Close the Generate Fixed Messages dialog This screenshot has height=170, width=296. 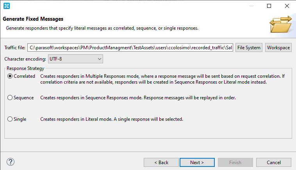[x=287, y=6]
